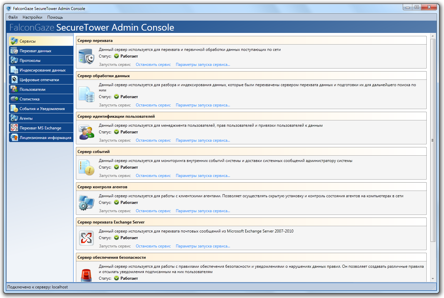Click the vertical scrollbar thumb

(433, 140)
